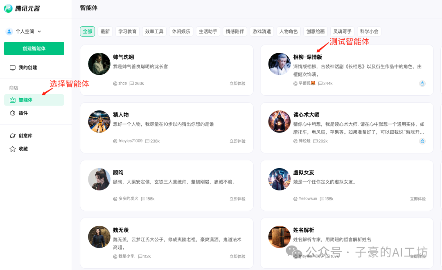Click the 我的创建 monitor icon

pyautogui.click(x=12, y=68)
